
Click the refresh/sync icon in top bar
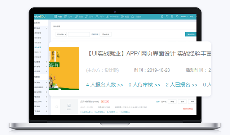177,16
